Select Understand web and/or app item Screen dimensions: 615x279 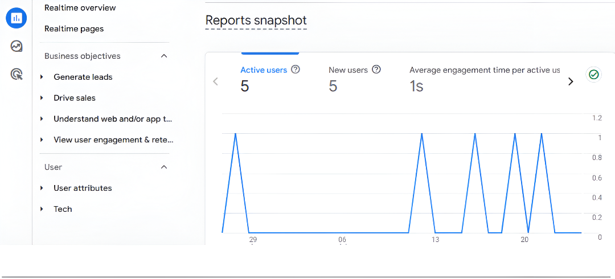tap(113, 119)
